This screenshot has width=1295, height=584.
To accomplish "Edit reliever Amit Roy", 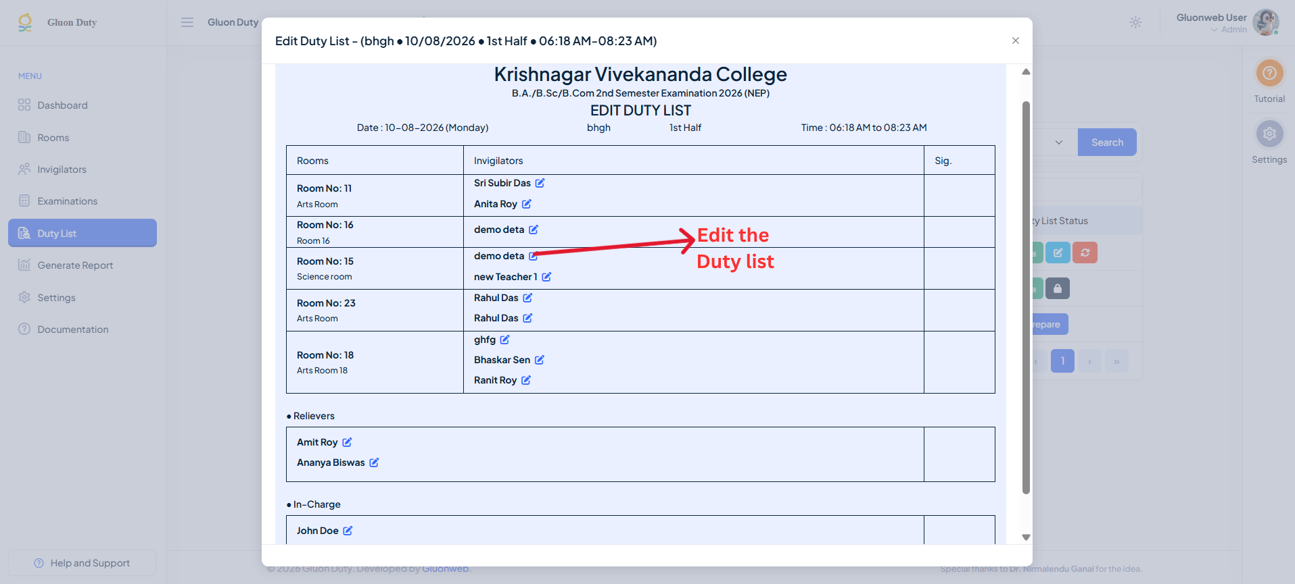I will [347, 442].
